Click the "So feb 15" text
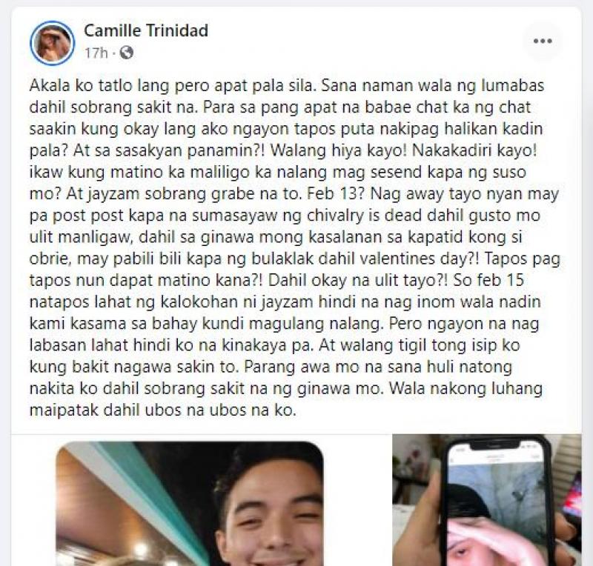Viewport: 593px width, 566px height. click(x=488, y=281)
